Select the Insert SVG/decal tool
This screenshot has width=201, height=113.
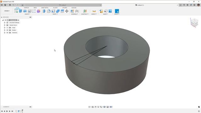coord(106,11)
